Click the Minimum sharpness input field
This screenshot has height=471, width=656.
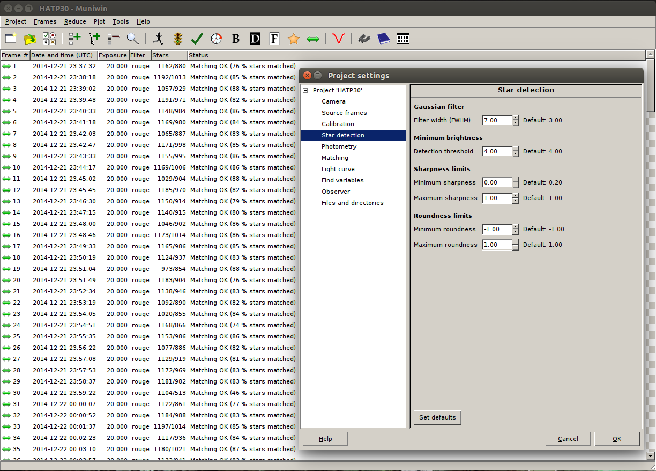click(497, 182)
